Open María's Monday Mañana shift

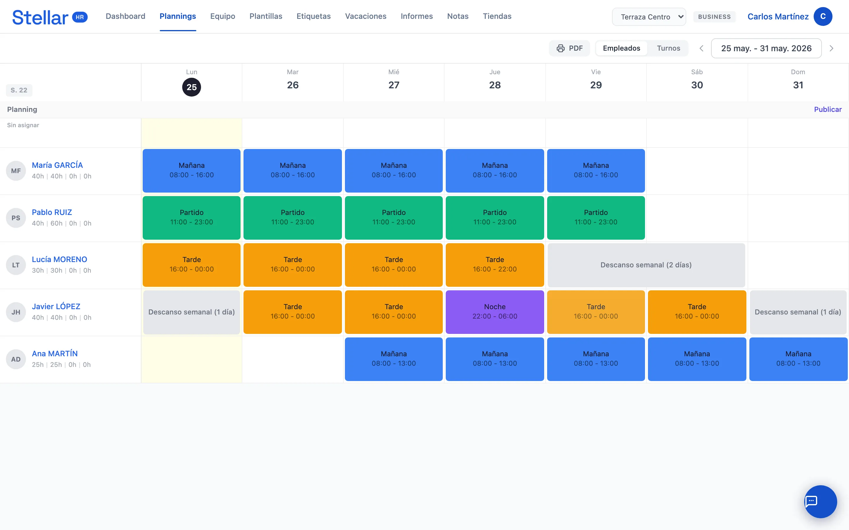click(x=192, y=171)
